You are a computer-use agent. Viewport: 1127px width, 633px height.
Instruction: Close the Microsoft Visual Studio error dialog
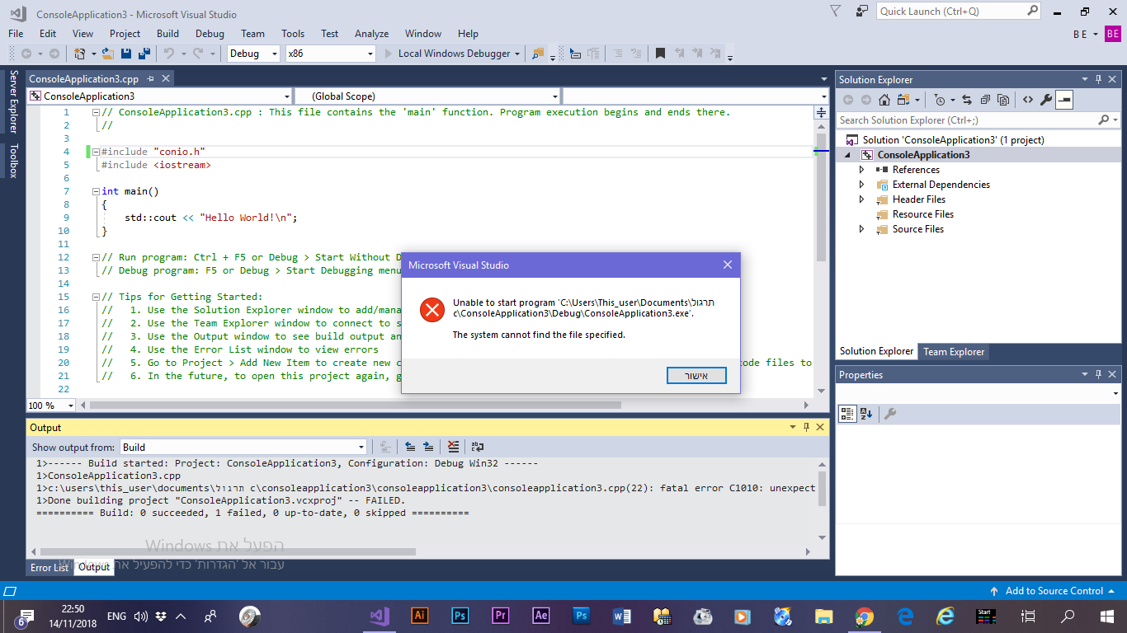tap(727, 265)
